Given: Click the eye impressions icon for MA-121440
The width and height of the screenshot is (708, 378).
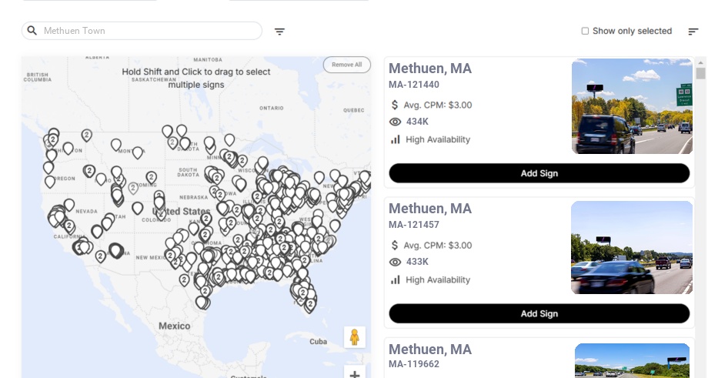Looking at the screenshot, I should coord(396,122).
